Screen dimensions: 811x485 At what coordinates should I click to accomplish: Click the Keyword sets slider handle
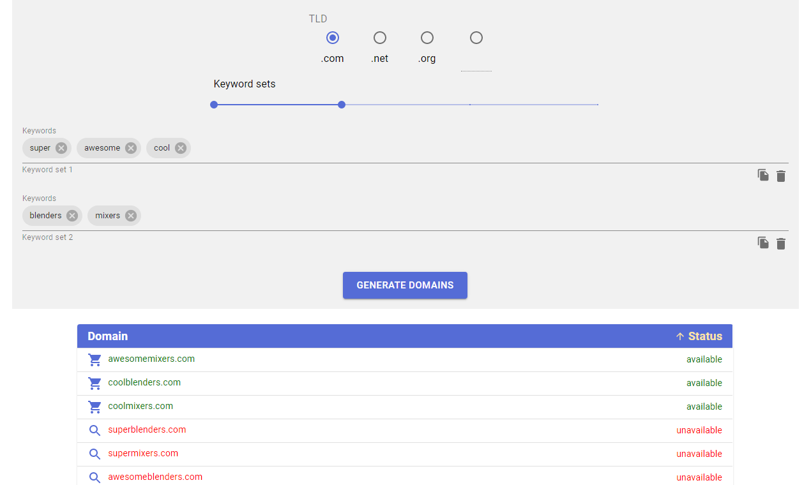pos(342,104)
